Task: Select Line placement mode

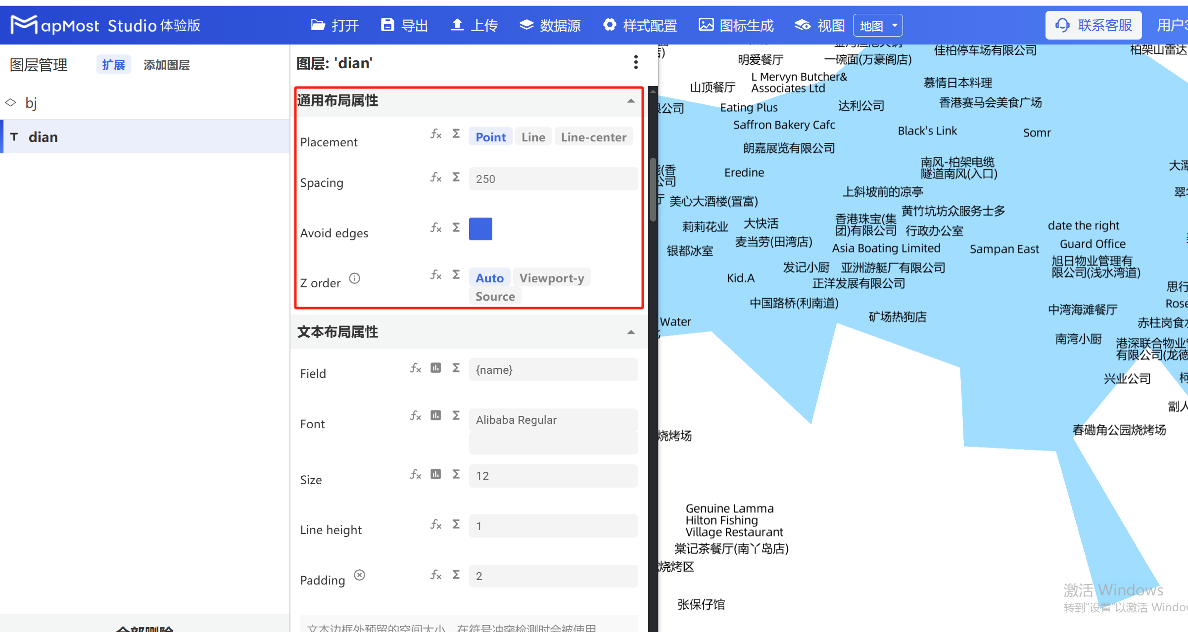Action: click(x=533, y=136)
